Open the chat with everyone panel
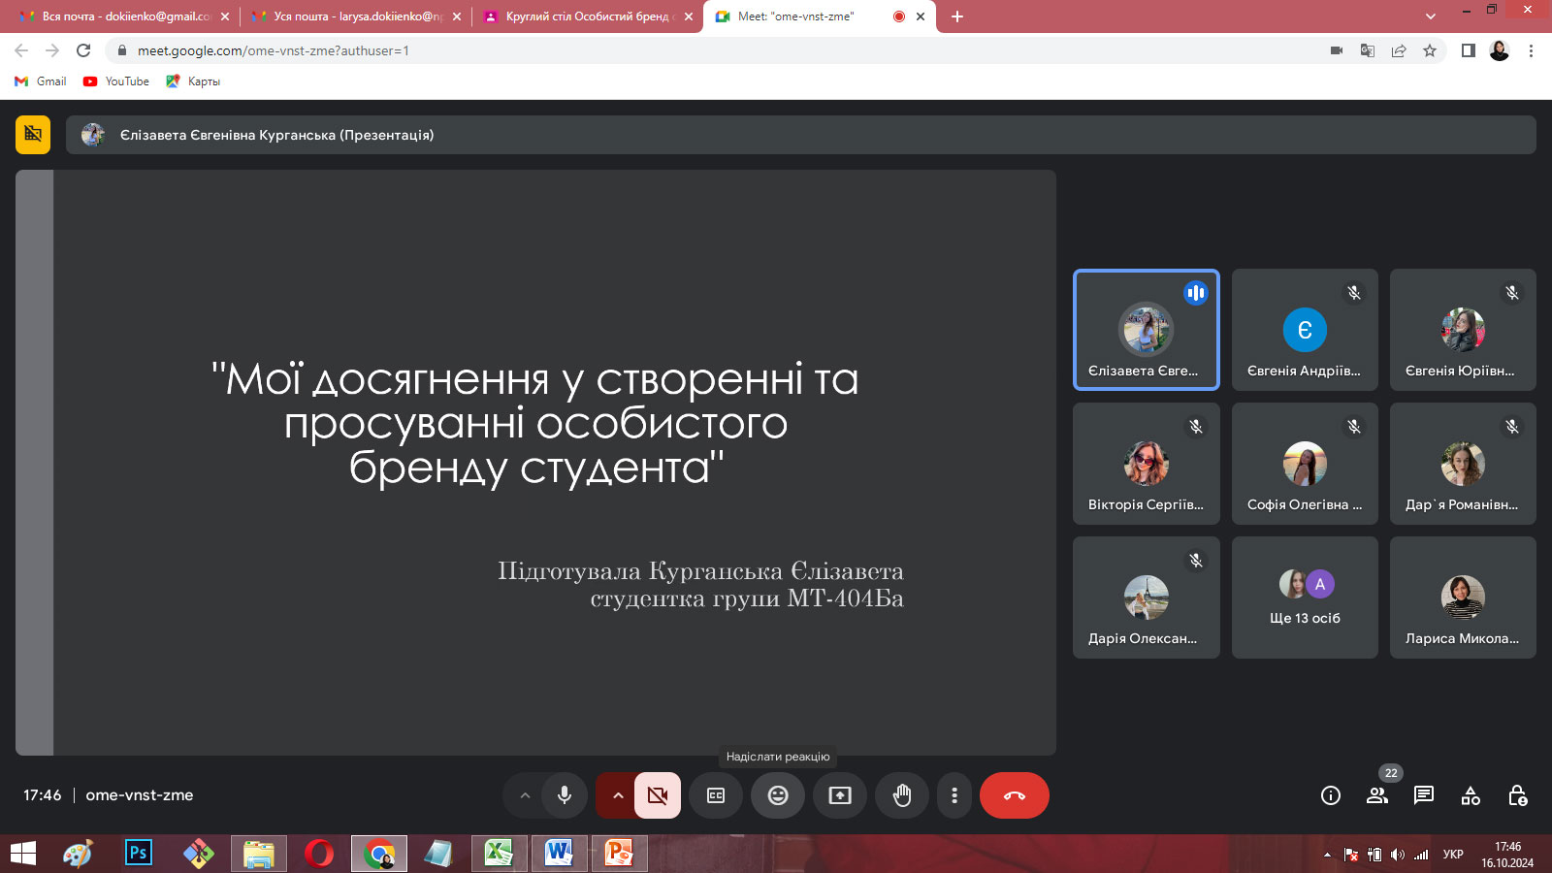The width and height of the screenshot is (1552, 873). pos(1424,795)
